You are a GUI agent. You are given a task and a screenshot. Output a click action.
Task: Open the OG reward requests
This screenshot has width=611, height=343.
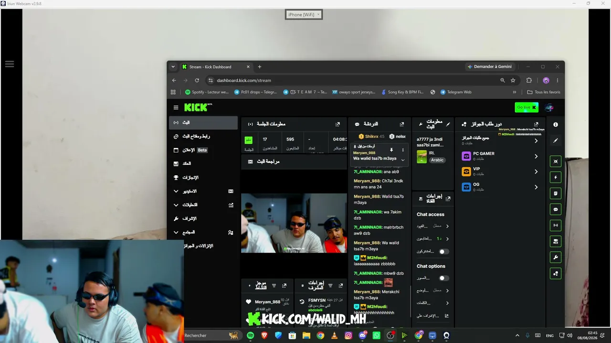[x=500, y=187]
